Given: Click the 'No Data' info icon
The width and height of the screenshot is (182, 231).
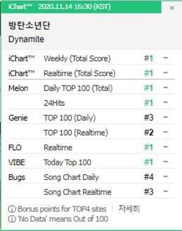Looking at the screenshot, I should point(12,219).
